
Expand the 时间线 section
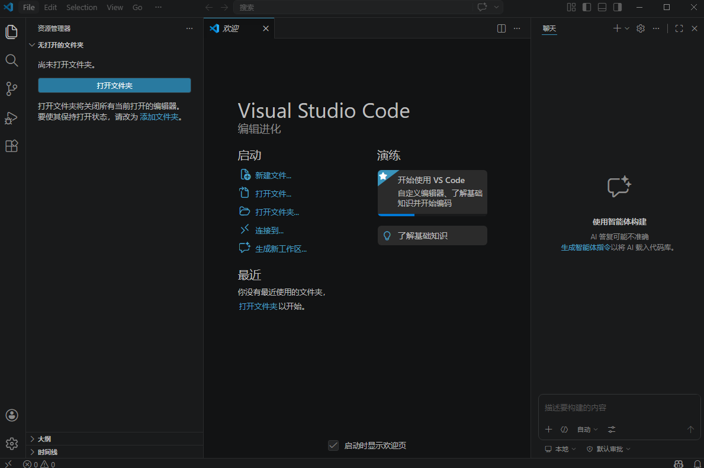coord(114,452)
